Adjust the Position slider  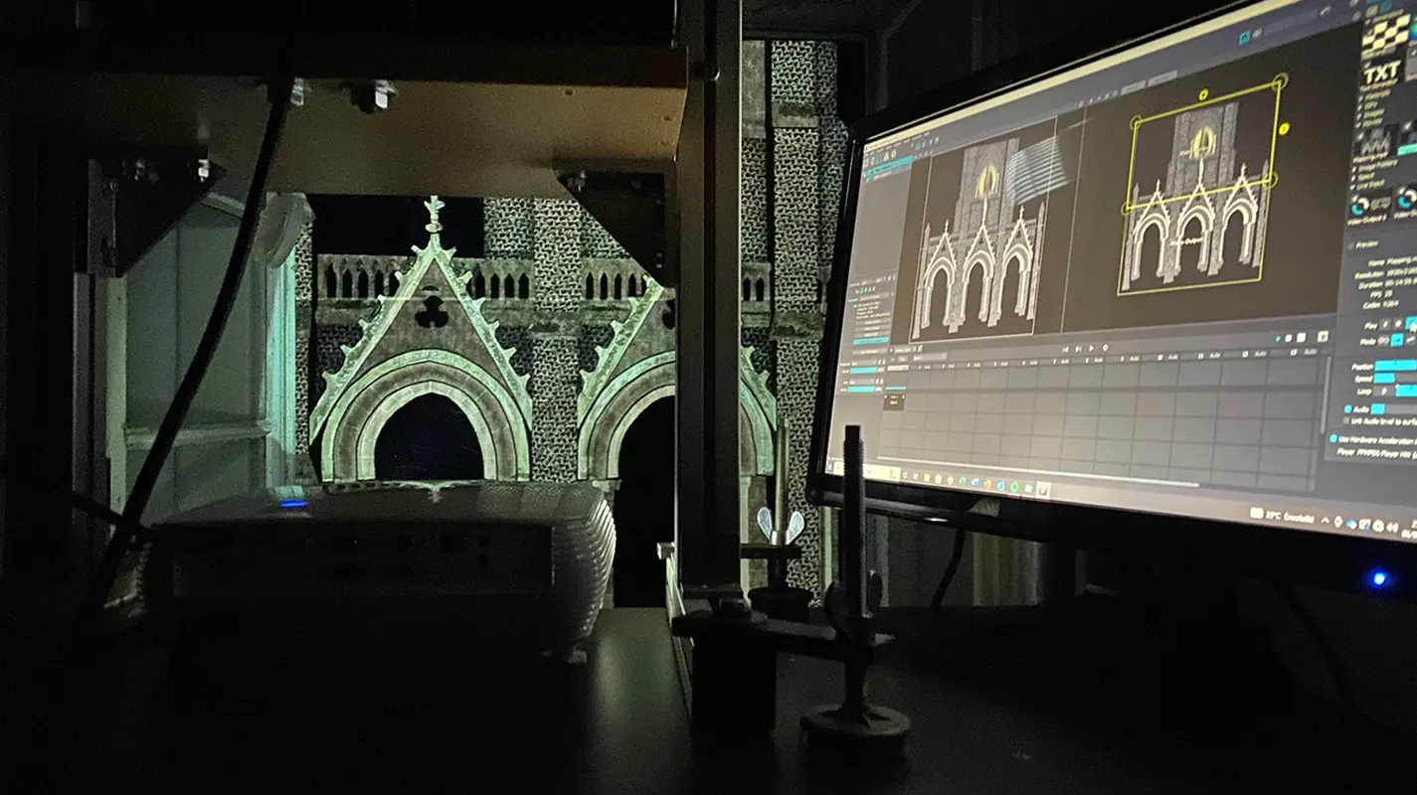click(1396, 367)
